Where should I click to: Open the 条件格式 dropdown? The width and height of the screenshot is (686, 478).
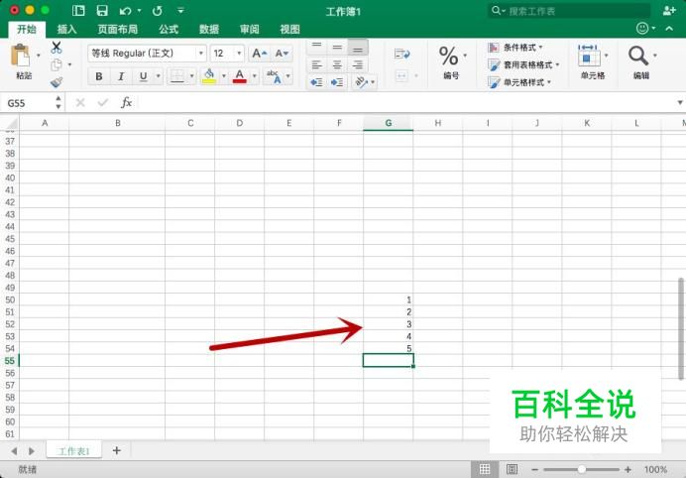[x=515, y=48]
